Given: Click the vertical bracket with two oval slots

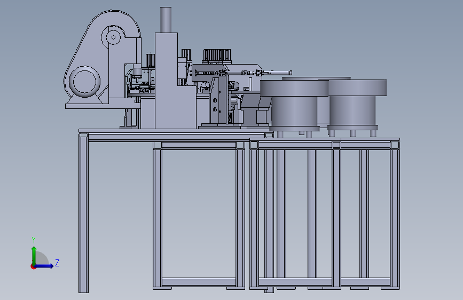Looking at the screenshot, I should coord(215,100).
